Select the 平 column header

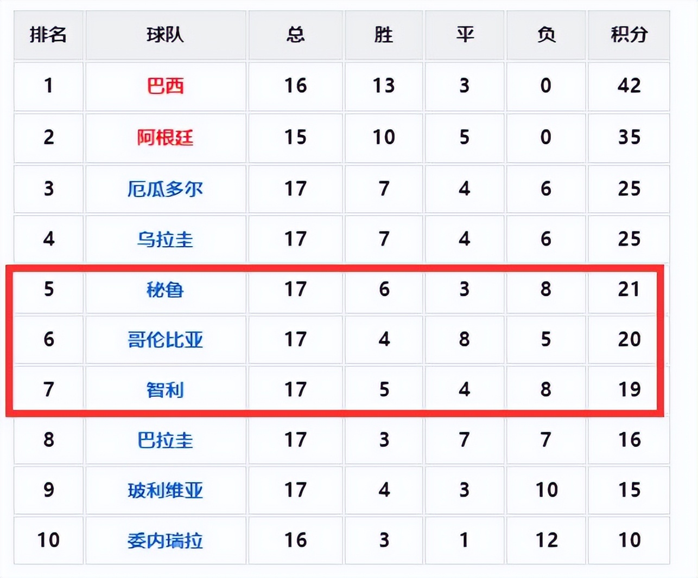(x=465, y=35)
